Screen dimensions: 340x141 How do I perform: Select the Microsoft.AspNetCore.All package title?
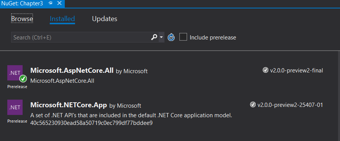click(72, 70)
